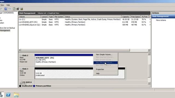Click the 31.23 GB free space cell
The width and height of the screenshot is (175, 98).
pos(135,19)
